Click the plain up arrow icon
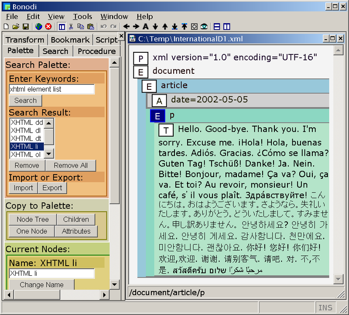 (165, 27)
